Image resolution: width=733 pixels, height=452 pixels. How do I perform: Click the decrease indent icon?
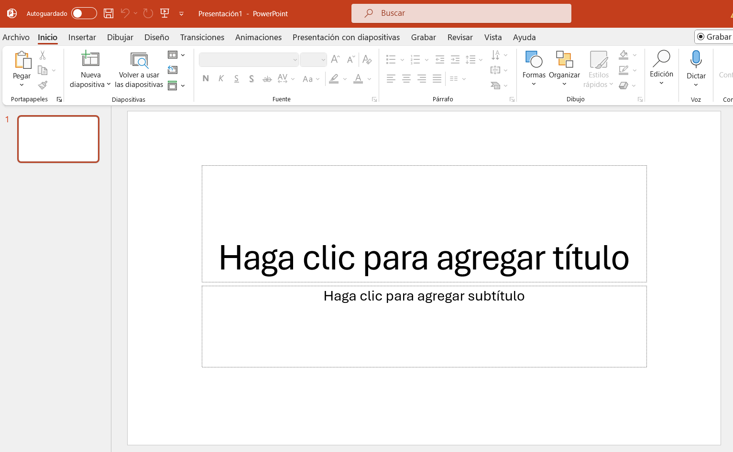pos(440,60)
